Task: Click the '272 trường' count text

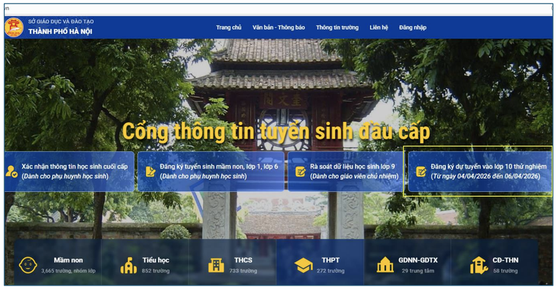Action: click(331, 271)
